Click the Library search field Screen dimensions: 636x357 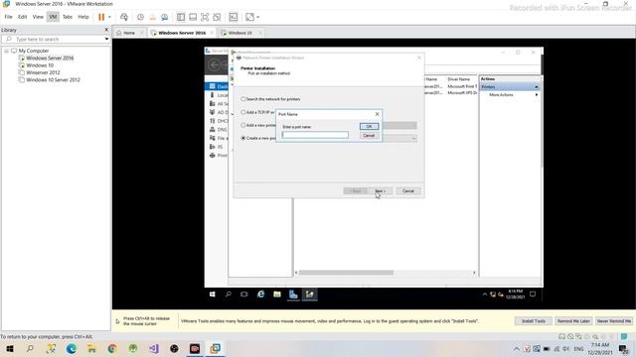click(55, 40)
